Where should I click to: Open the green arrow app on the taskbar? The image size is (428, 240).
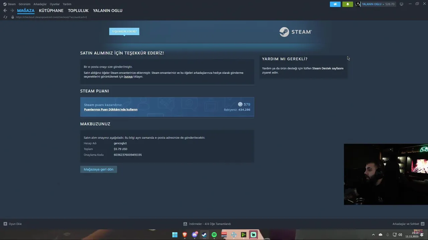244,235
